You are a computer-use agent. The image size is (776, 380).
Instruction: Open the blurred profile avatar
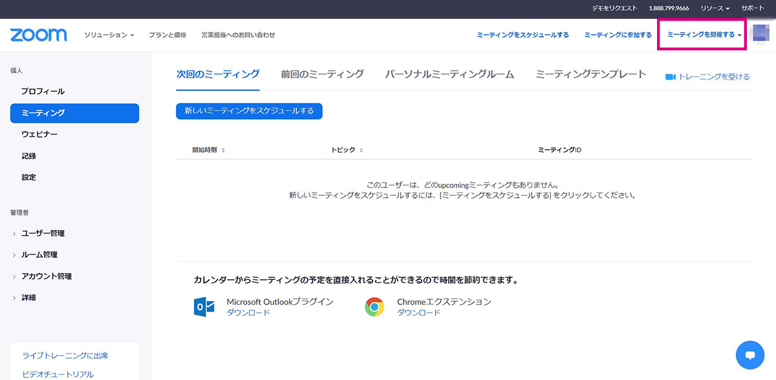click(x=761, y=32)
